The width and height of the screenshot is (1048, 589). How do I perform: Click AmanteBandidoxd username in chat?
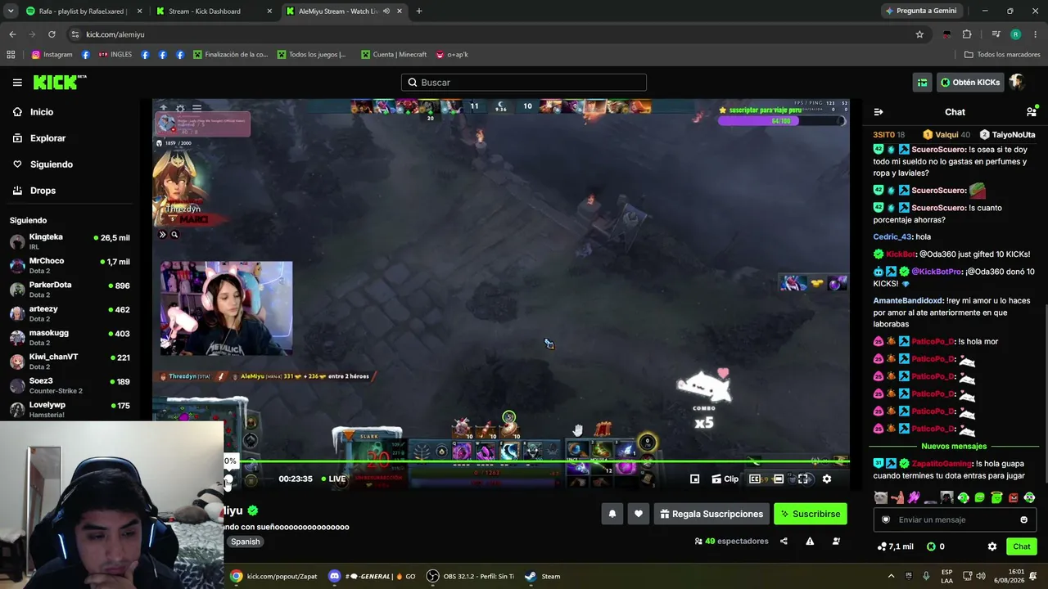click(909, 301)
